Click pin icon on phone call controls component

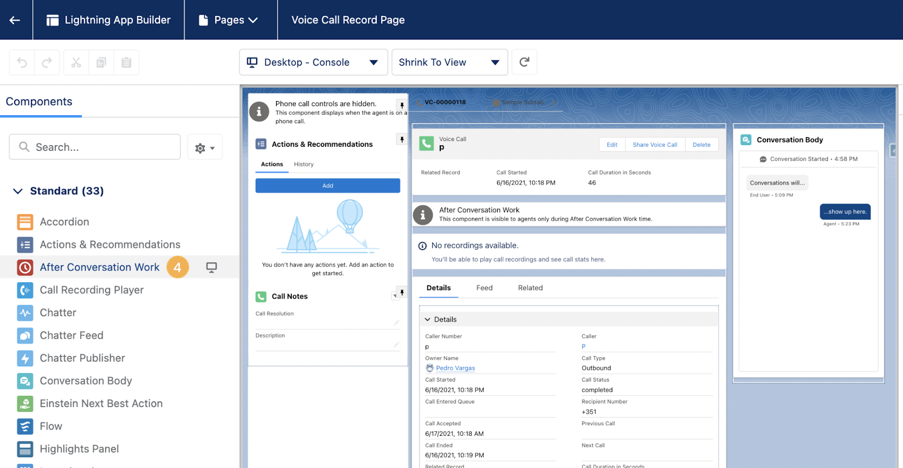point(402,105)
